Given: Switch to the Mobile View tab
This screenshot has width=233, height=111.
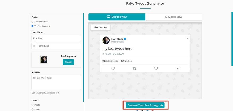Looking at the screenshot, I should [x=173, y=17].
